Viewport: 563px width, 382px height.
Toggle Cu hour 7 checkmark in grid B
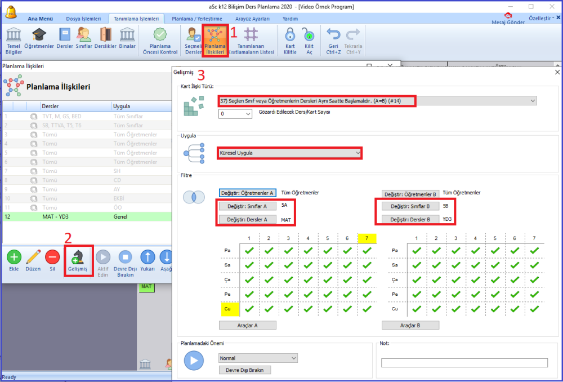(534, 309)
